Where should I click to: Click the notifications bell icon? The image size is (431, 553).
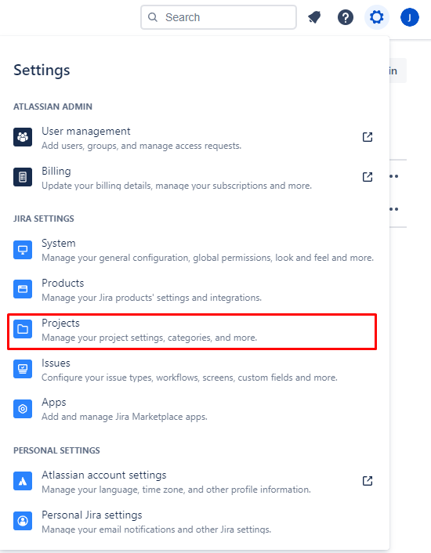[x=314, y=17]
